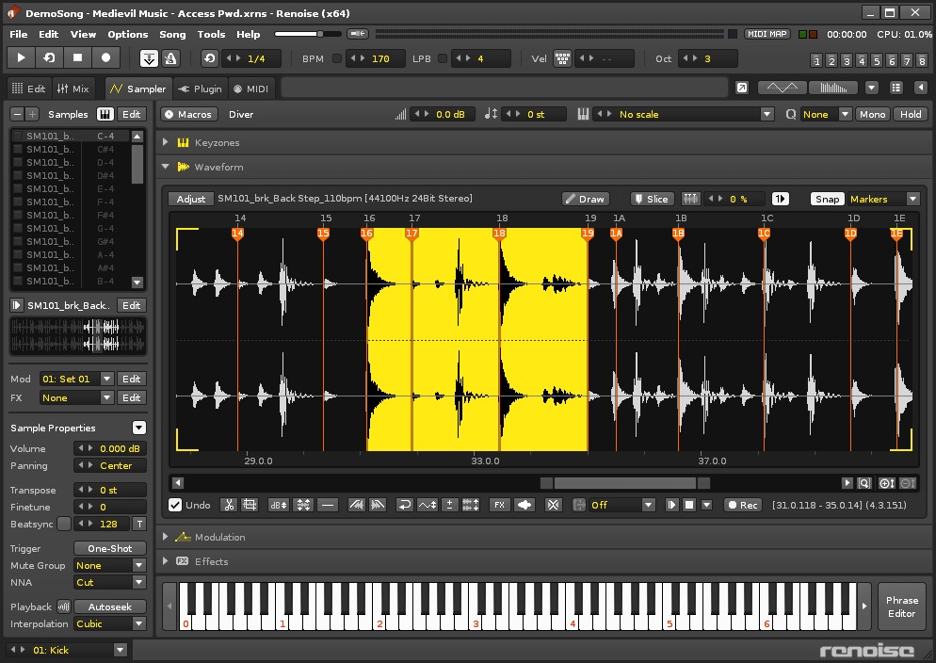Open the Mod set 01: Set 01 dropdown
Screen dimensions: 936x663
(106, 379)
